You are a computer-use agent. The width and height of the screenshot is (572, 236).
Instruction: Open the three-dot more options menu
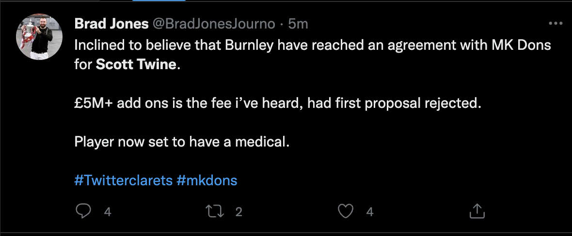click(x=555, y=23)
